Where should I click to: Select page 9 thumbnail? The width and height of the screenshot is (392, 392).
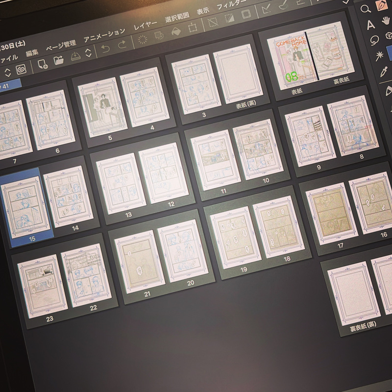(x=310, y=136)
